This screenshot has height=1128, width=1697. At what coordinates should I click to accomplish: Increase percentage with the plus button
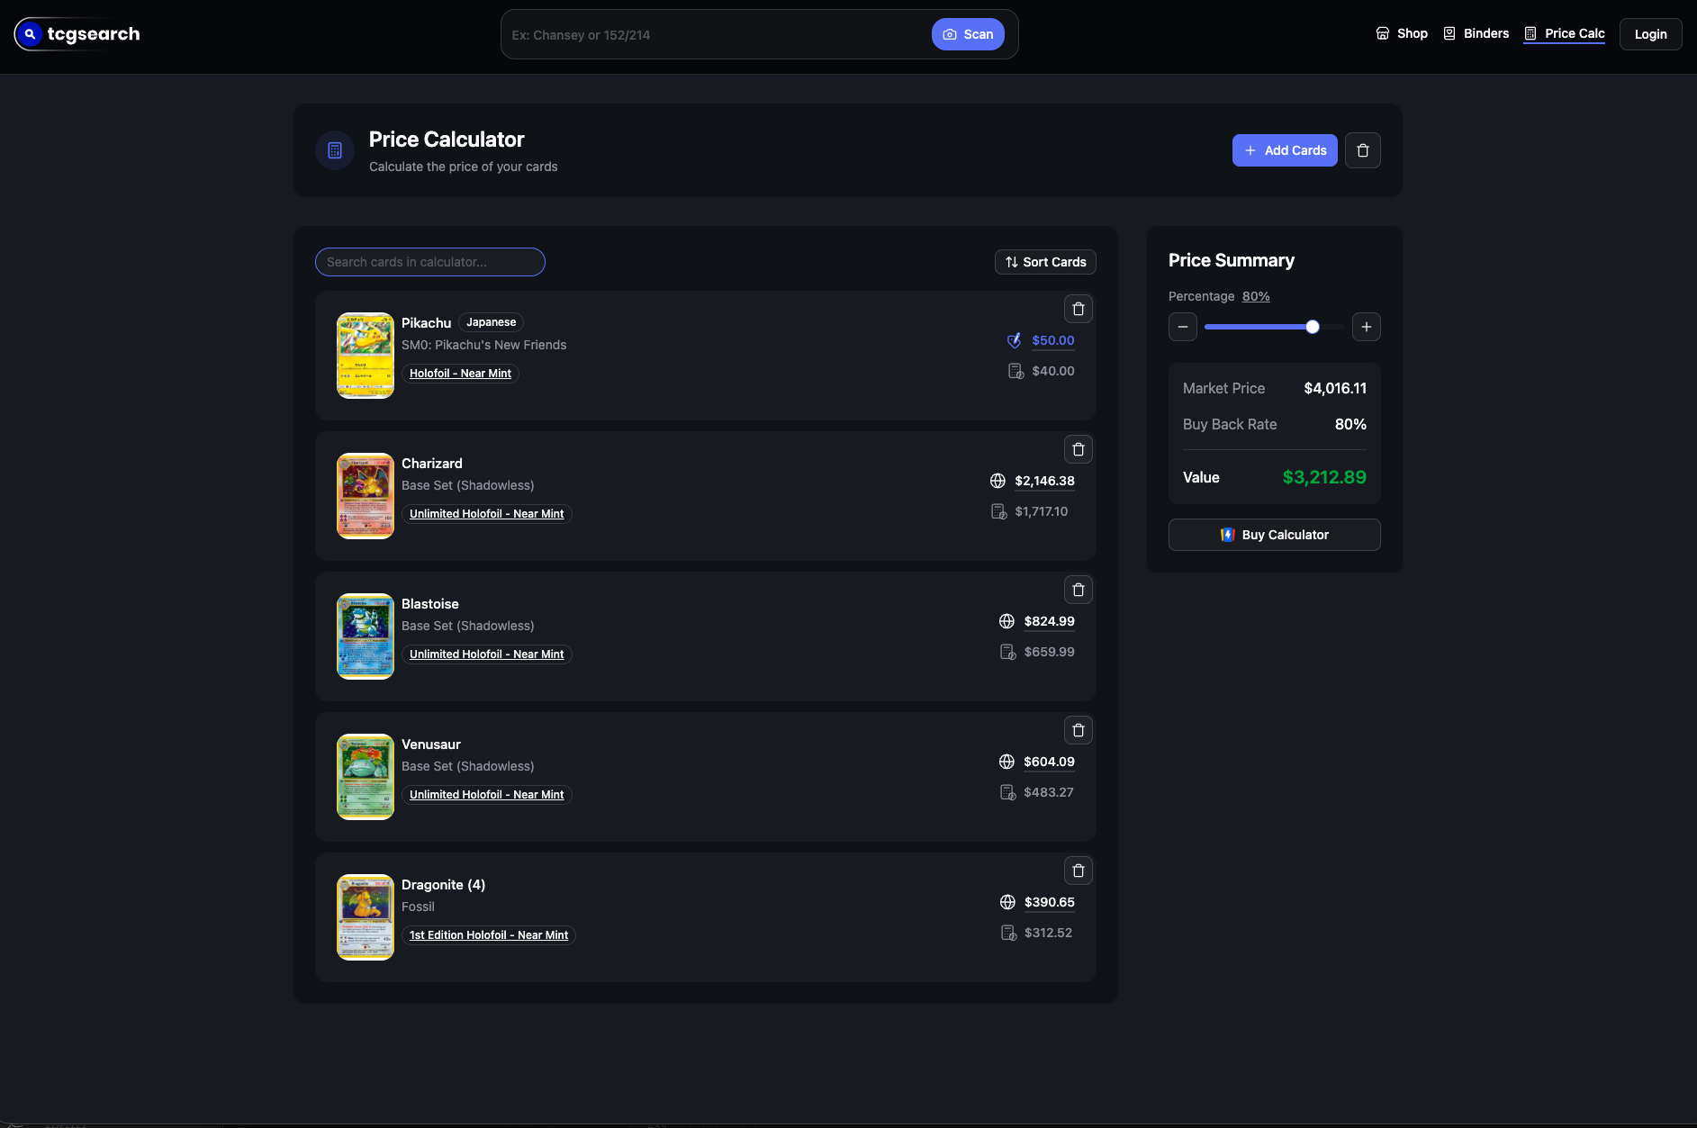point(1367,327)
